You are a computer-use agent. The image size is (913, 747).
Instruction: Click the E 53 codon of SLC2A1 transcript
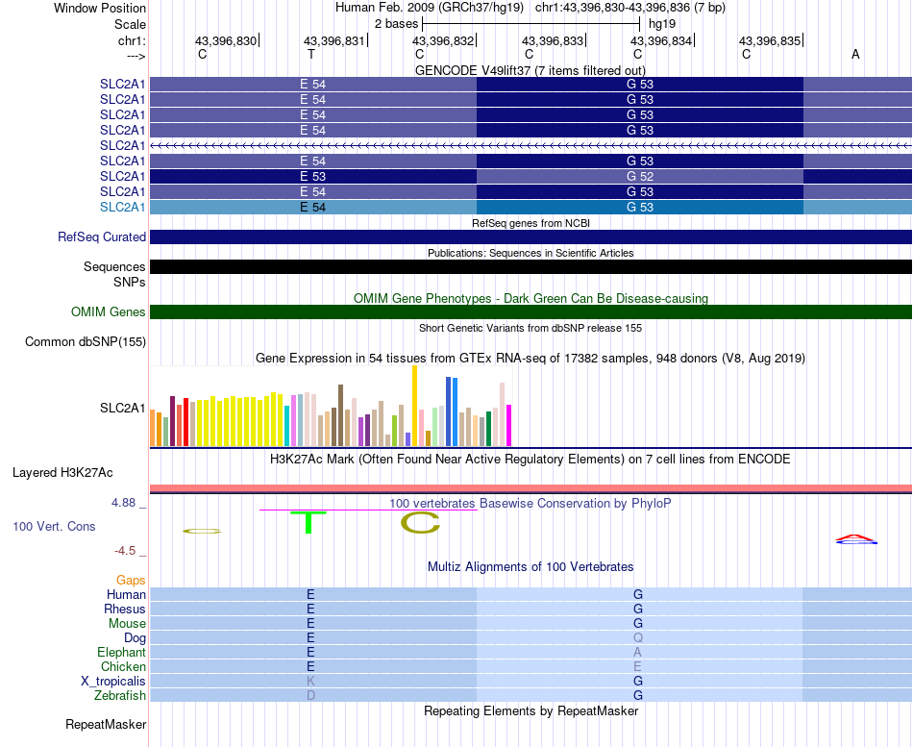pyautogui.click(x=312, y=176)
